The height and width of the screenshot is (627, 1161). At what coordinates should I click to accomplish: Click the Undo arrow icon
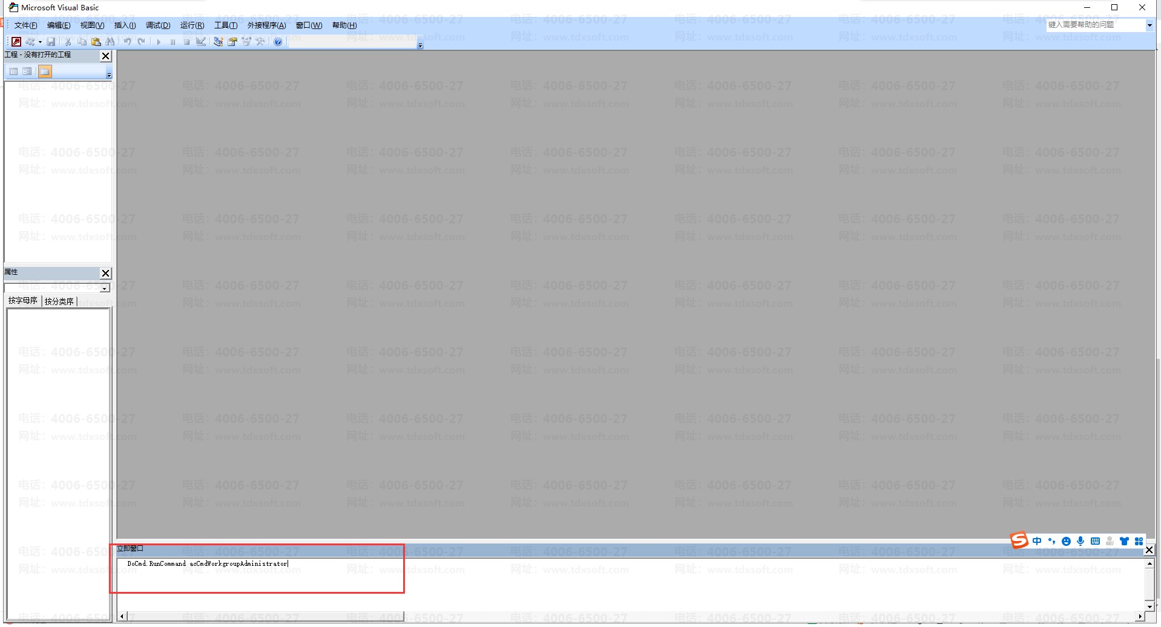coord(127,42)
